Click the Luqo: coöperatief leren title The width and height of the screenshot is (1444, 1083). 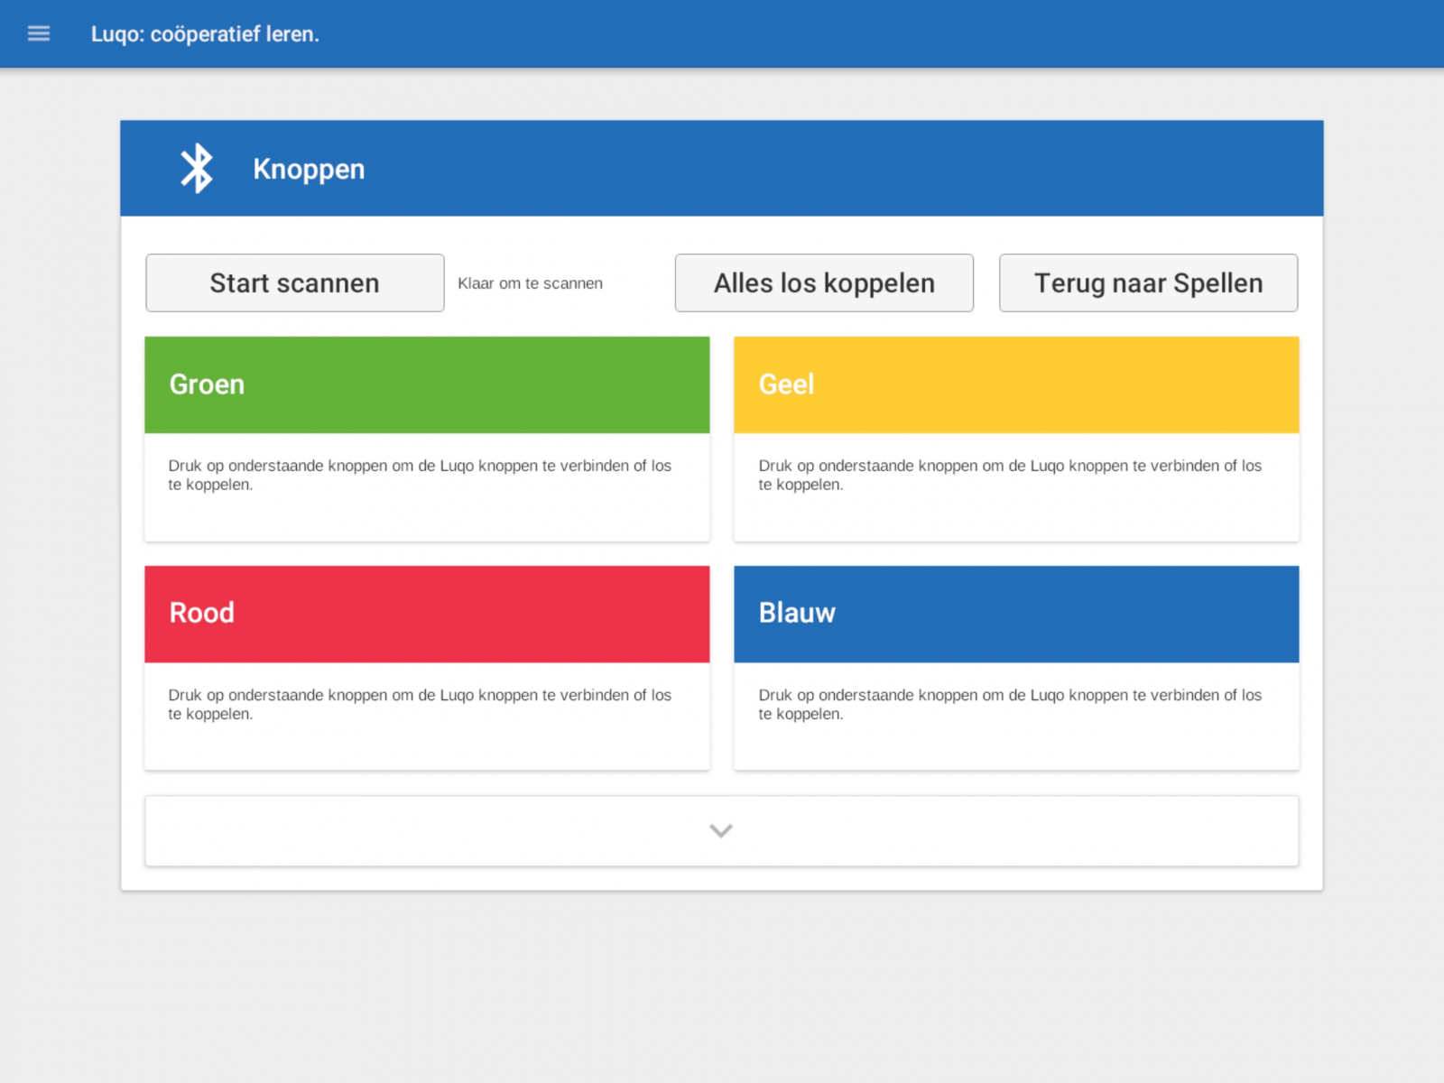pos(205,34)
